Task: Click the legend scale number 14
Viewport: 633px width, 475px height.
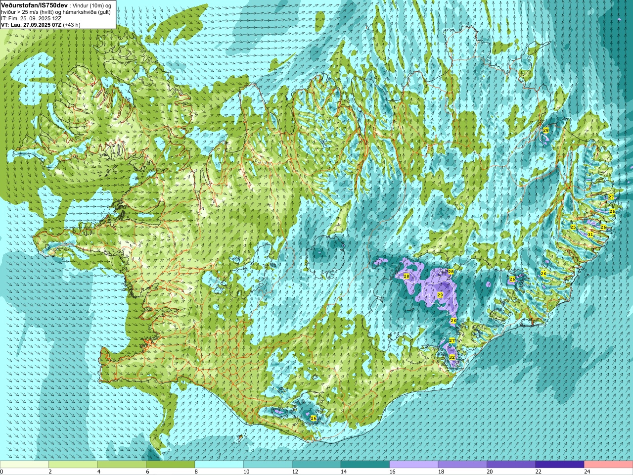Action: click(x=344, y=472)
